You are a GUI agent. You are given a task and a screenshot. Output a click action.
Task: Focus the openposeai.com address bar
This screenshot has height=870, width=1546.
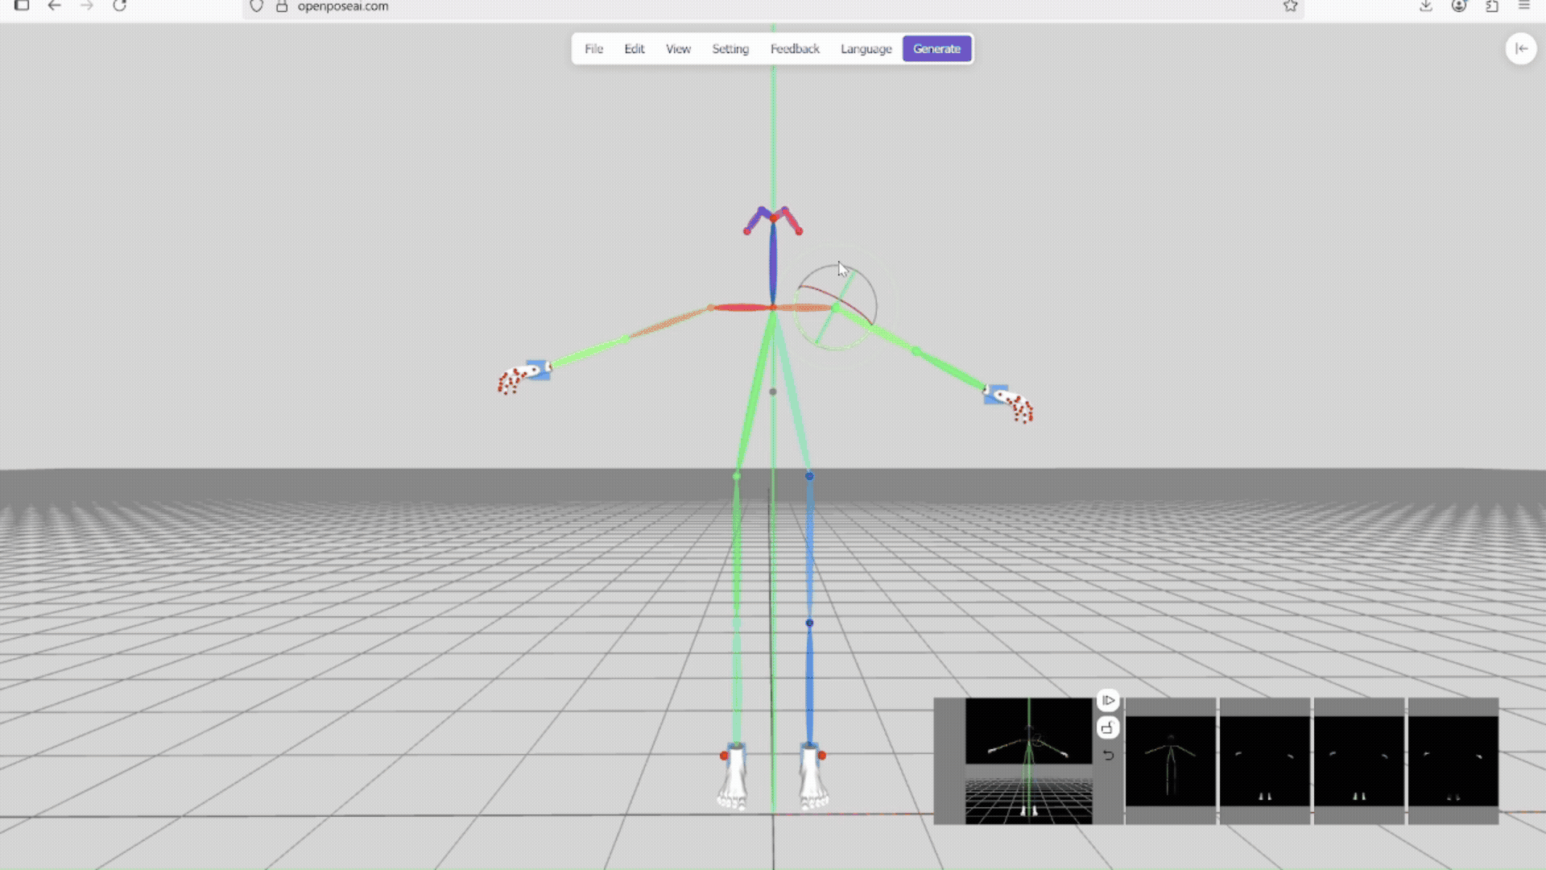pos(773,6)
